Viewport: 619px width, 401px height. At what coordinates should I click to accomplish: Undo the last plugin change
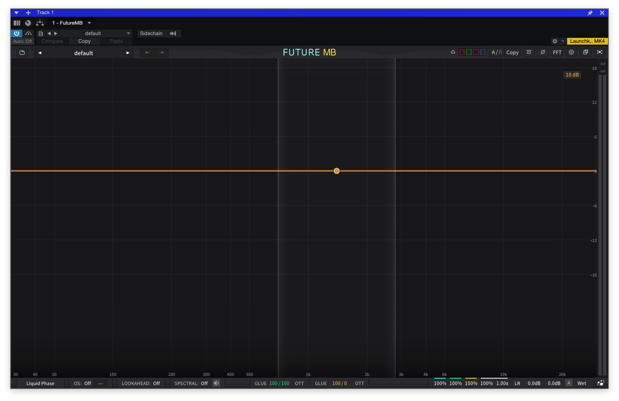[x=147, y=53]
